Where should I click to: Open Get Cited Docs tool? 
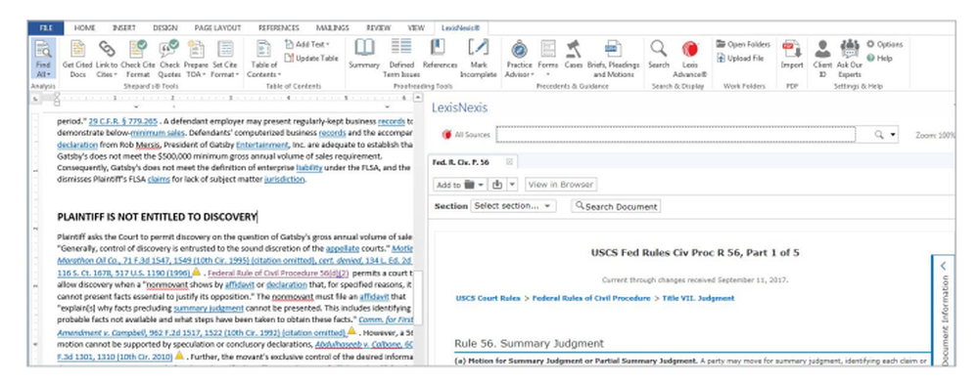pyautogui.click(x=77, y=59)
